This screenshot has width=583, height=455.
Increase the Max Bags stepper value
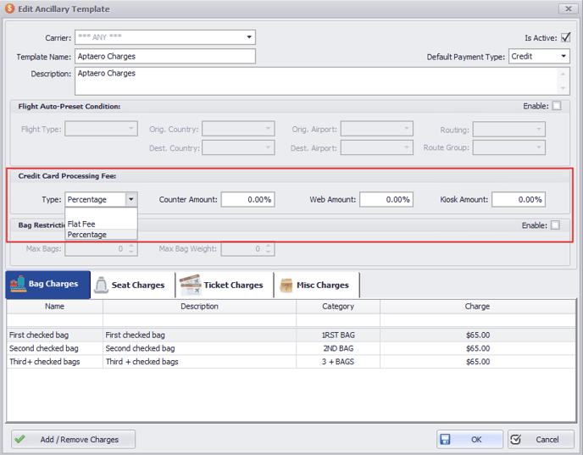131,246
